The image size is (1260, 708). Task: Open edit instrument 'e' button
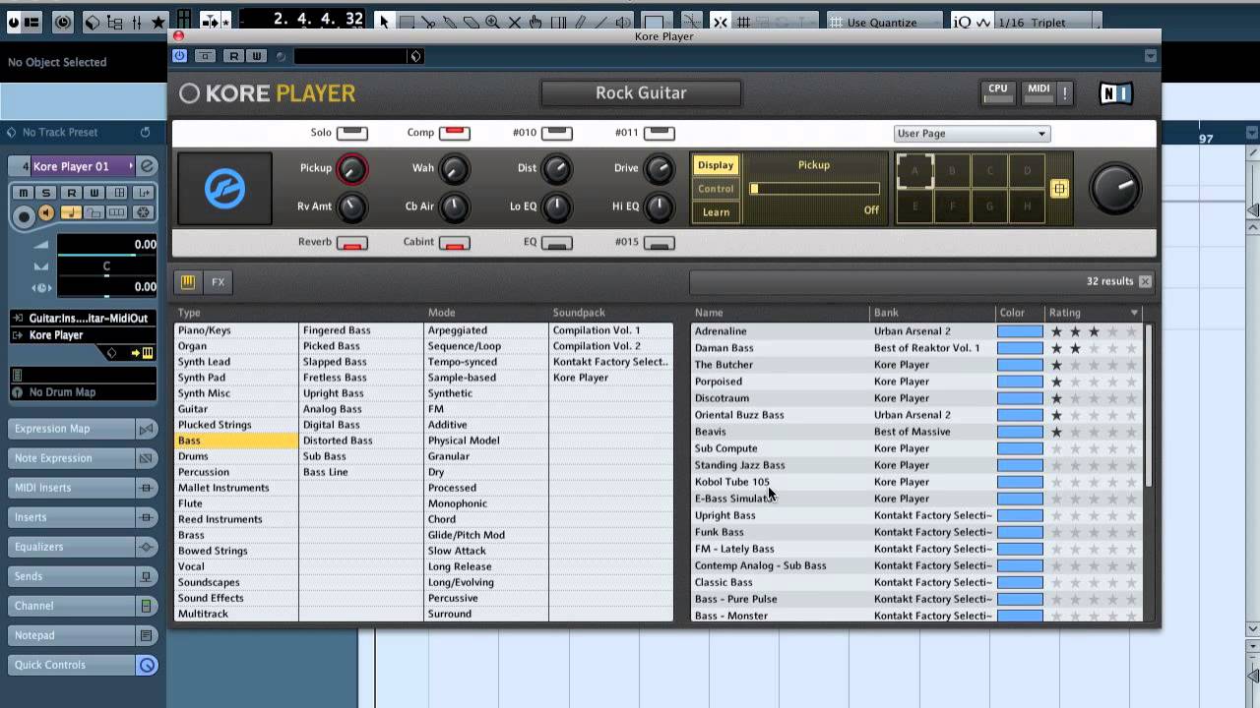[x=147, y=166]
